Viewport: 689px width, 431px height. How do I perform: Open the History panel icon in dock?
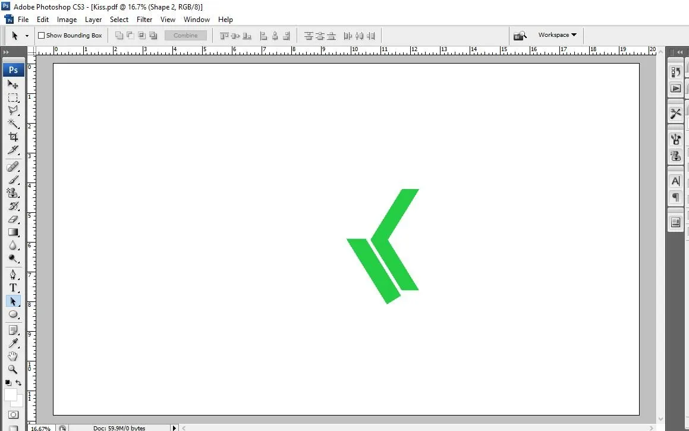[x=676, y=72]
